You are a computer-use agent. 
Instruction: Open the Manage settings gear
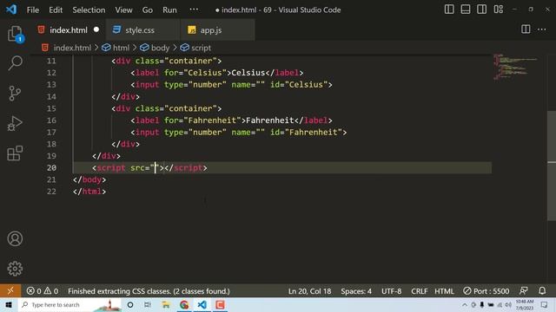pos(15,269)
